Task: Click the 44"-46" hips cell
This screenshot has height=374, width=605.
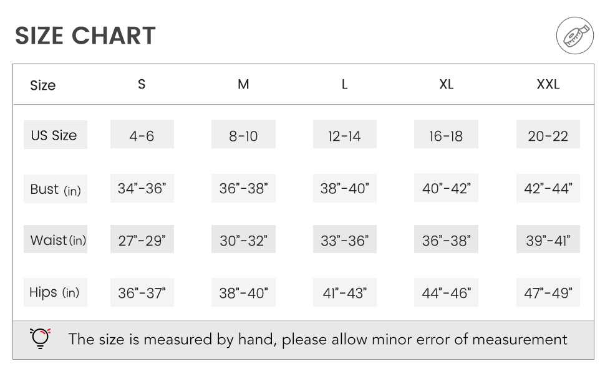Action: pyautogui.click(x=446, y=292)
